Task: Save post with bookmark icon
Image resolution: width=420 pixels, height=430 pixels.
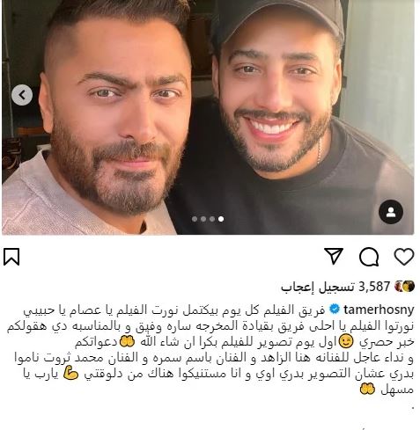Action: [11, 257]
